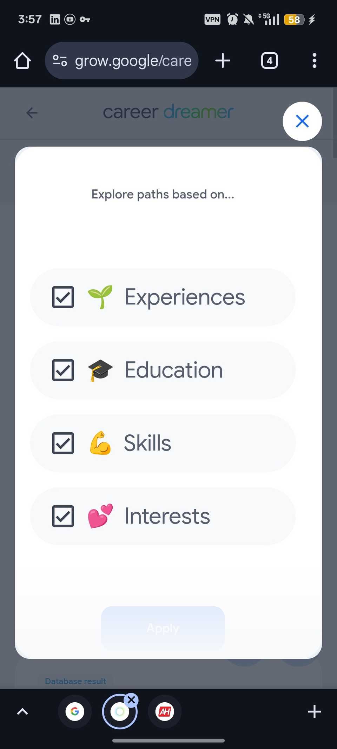
Task: Uncheck the Experiences option
Action: (x=63, y=297)
